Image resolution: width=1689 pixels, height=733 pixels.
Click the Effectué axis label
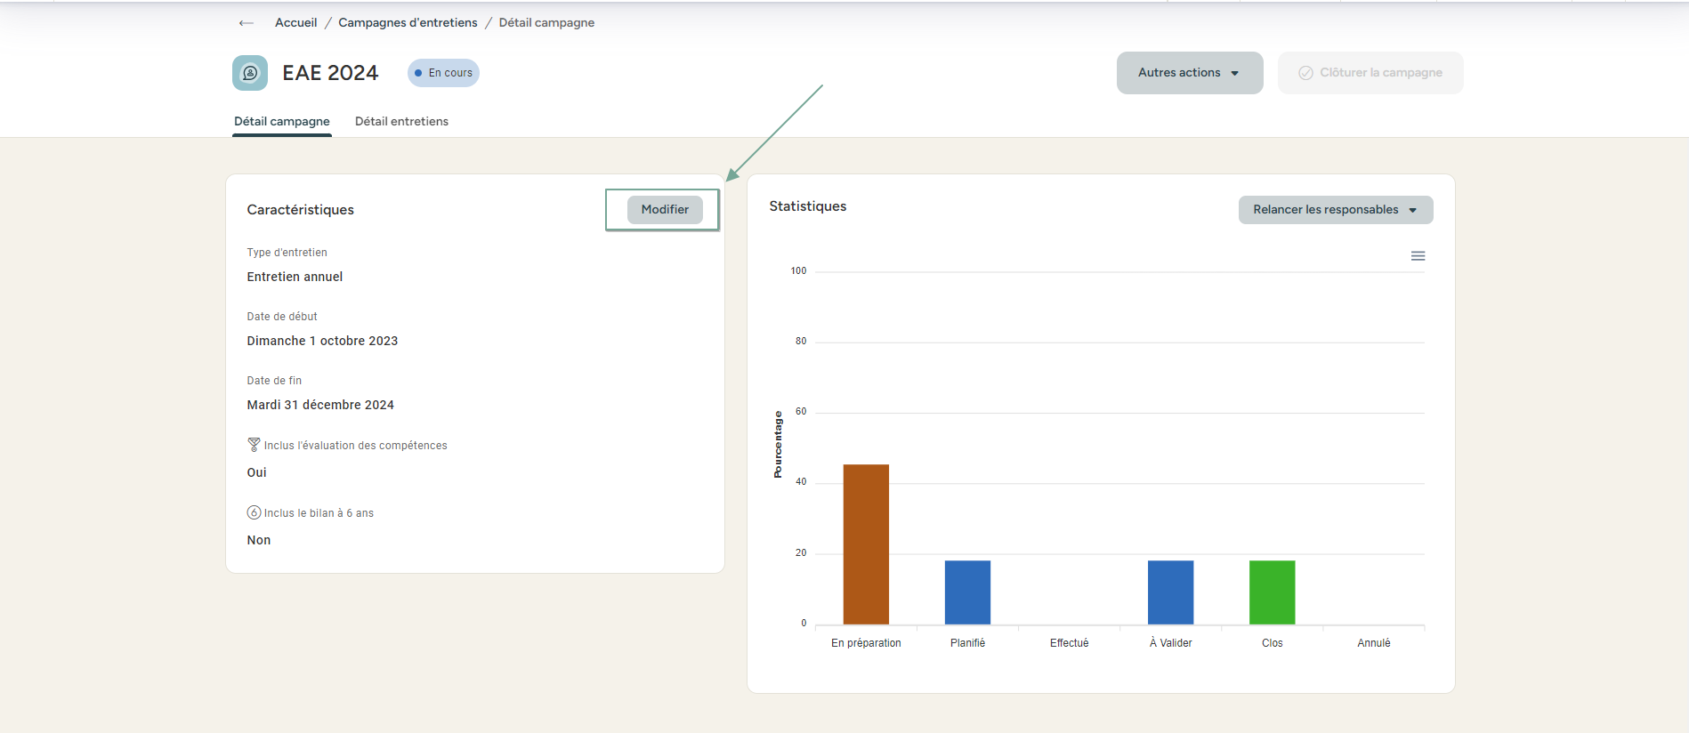pyautogui.click(x=1069, y=643)
